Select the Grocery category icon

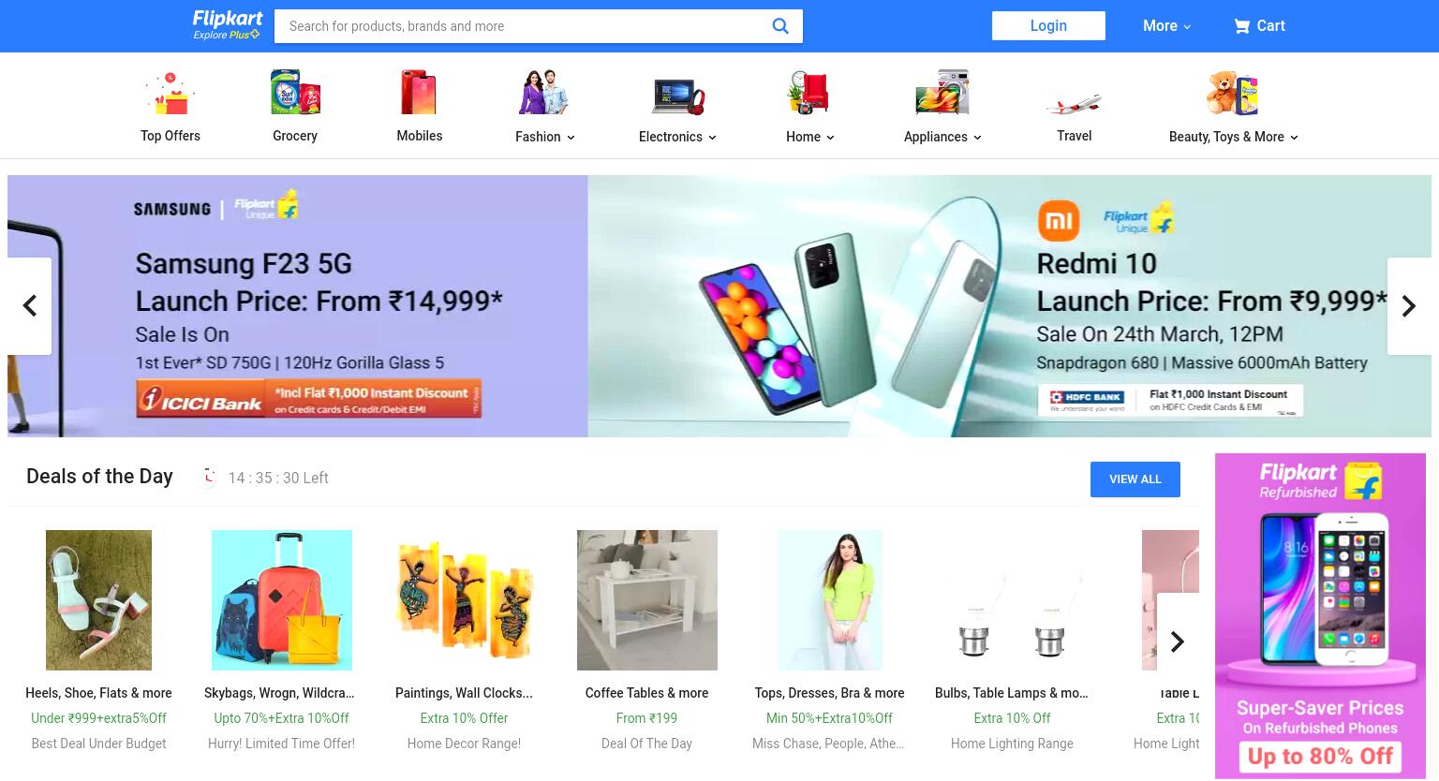[x=295, y=93]
